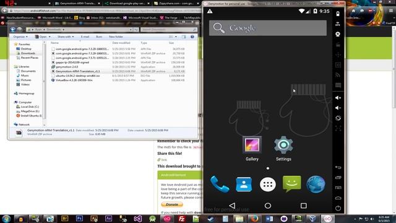The width and height of the screenshot is (396, 223).
Task: Click E-mail in the Explorer toolbar
Action: [x=85, y=37]
